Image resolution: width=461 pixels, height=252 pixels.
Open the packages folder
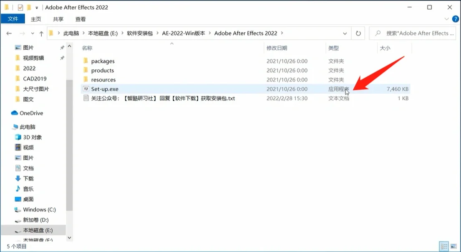[x=103, y=61]
